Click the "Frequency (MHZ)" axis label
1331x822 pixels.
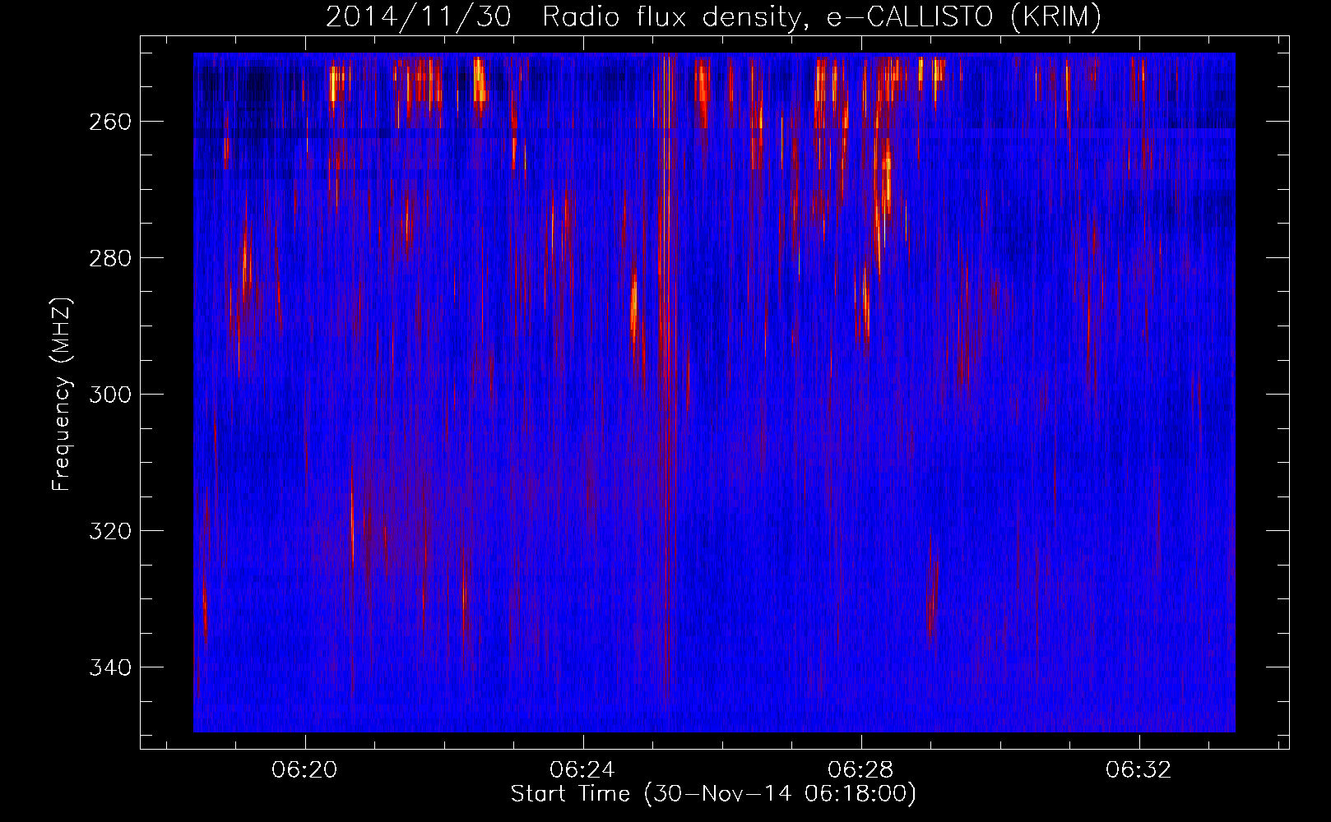pos(62,395)
